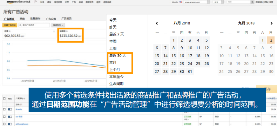Toggle the tw-自动 campaign active switch

click(10, 117)
